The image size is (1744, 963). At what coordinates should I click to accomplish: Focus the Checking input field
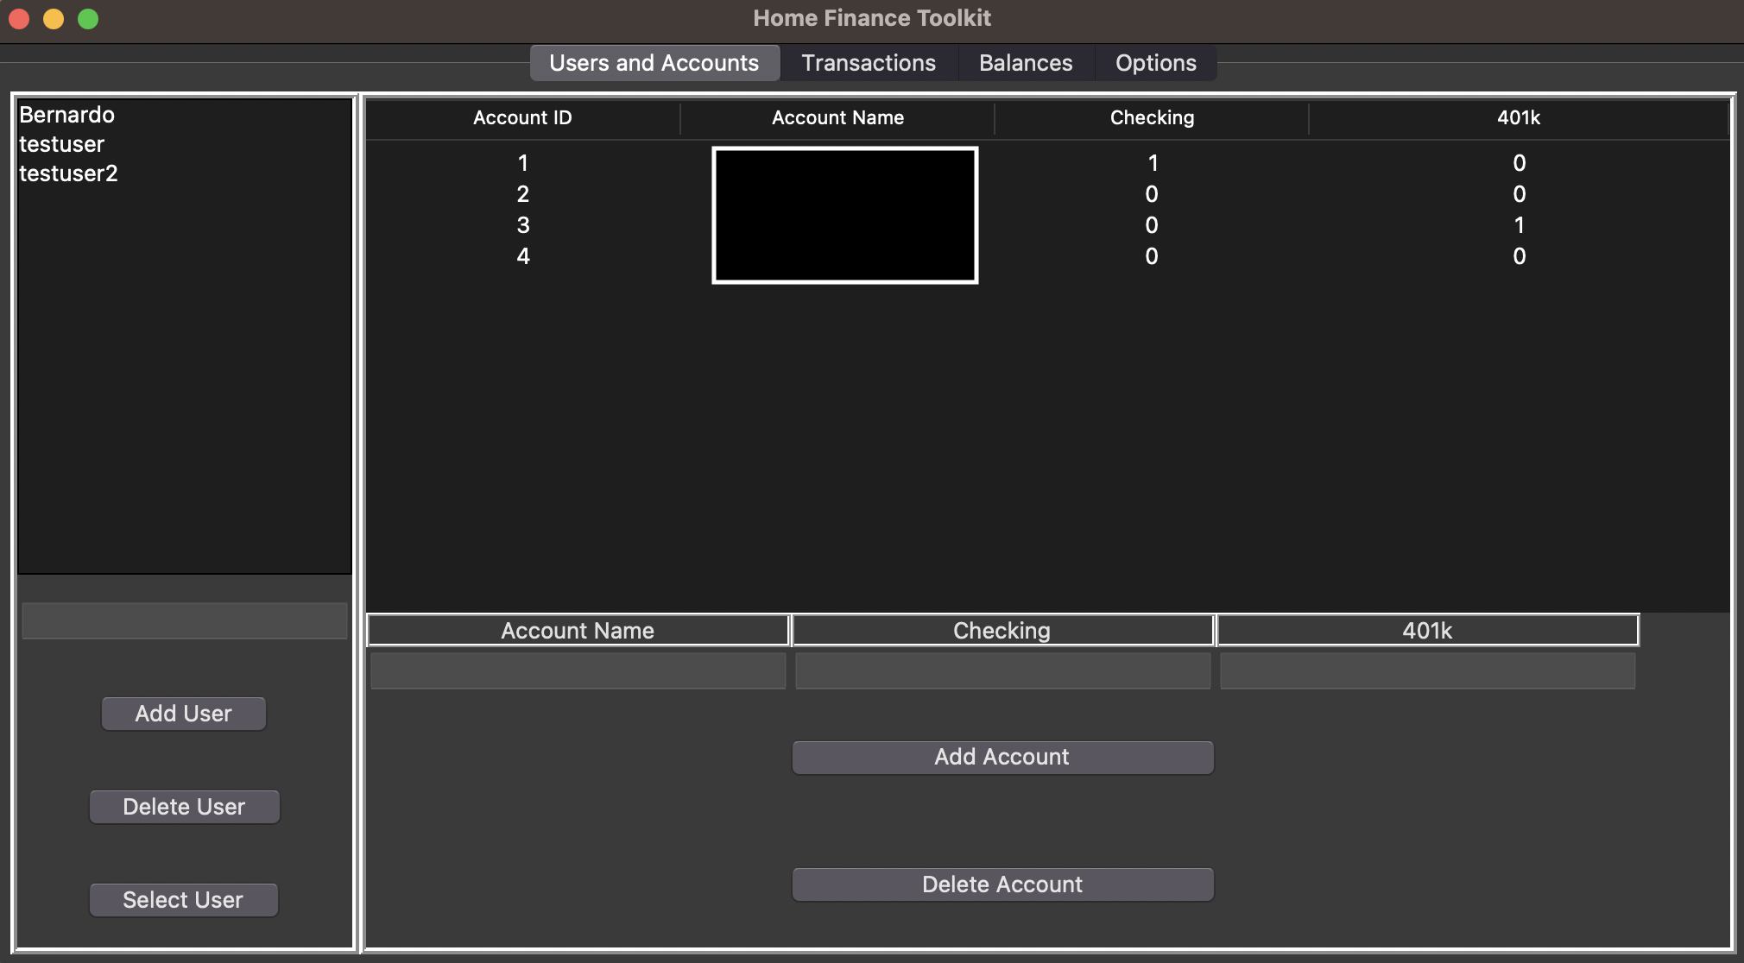[x=1002, y=670]
